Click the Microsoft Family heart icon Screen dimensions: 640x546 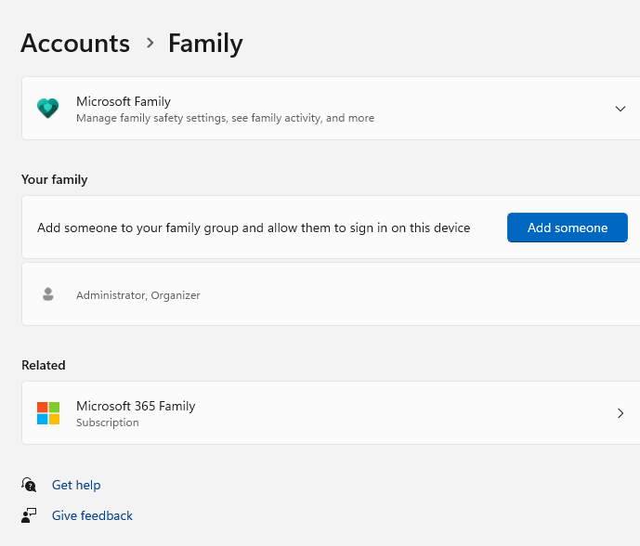[47, 109]
